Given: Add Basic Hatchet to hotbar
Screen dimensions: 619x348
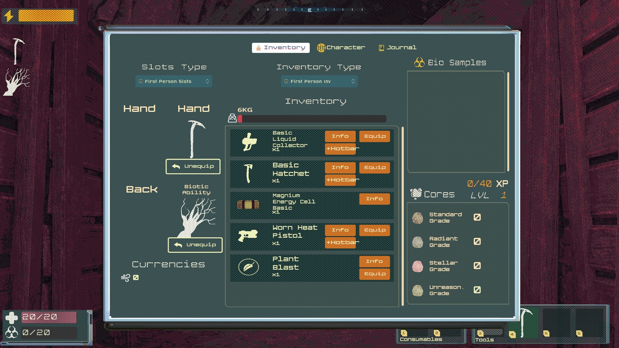Looking at the screenshot, I should coord(340,180).
